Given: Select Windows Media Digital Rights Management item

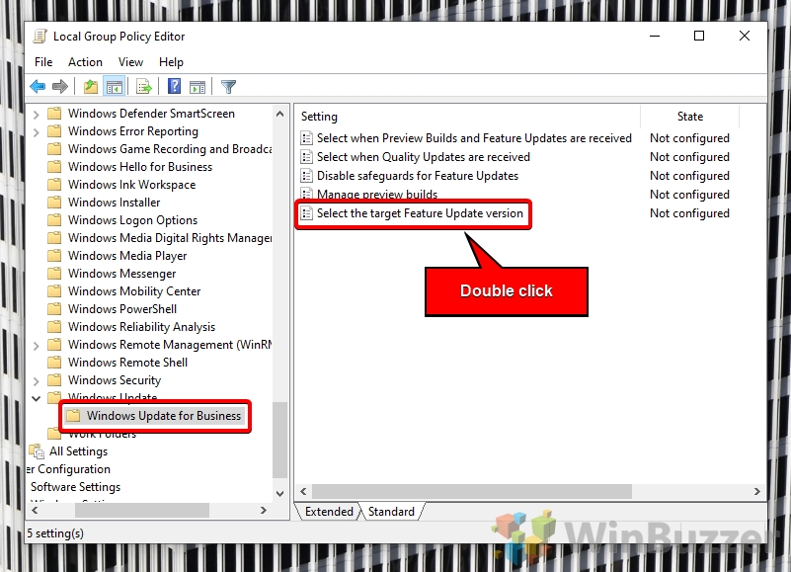Looking at the screenshot, I should point(170,238).
